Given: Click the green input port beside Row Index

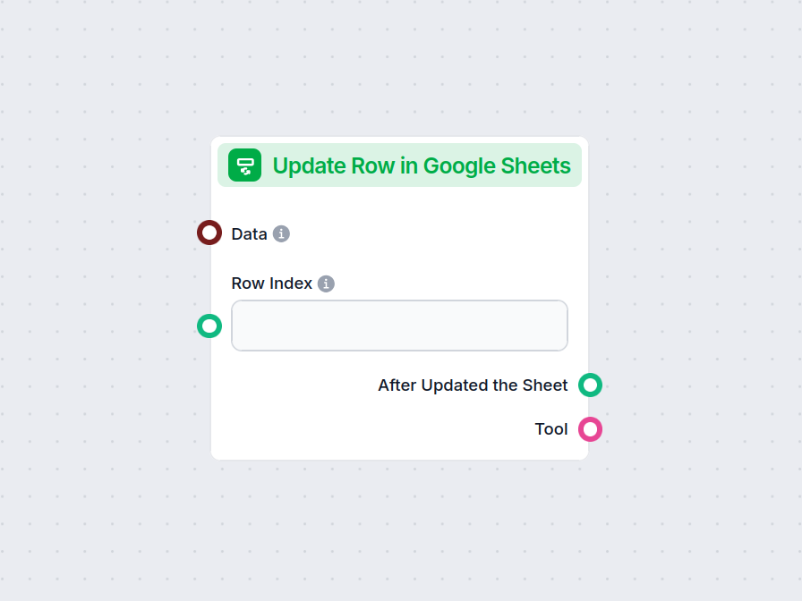Looking at the screenshot, I should coord(209,326).
